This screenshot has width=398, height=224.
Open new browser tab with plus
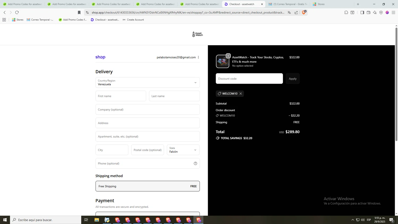(x=358, y=4)
